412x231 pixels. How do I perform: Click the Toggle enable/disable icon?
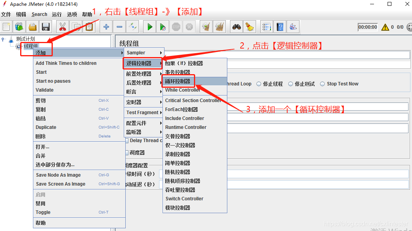[x=133, y=27]
